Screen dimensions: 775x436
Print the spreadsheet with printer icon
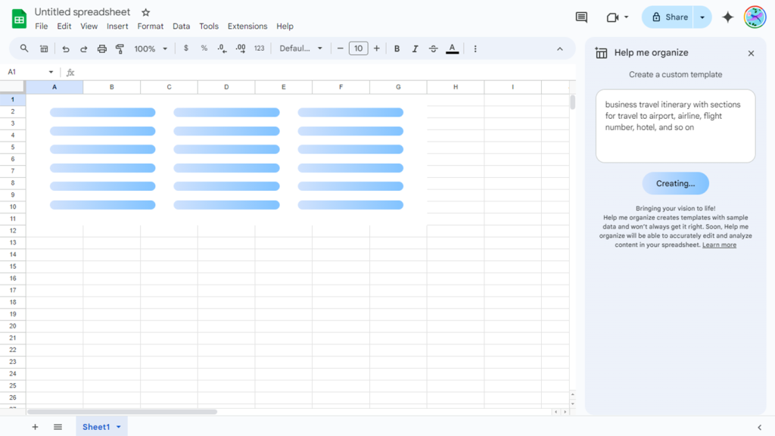point(102,48)
